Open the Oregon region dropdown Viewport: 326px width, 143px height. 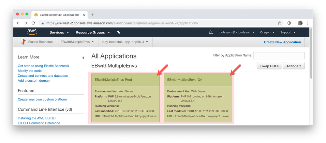coord(267,32)
